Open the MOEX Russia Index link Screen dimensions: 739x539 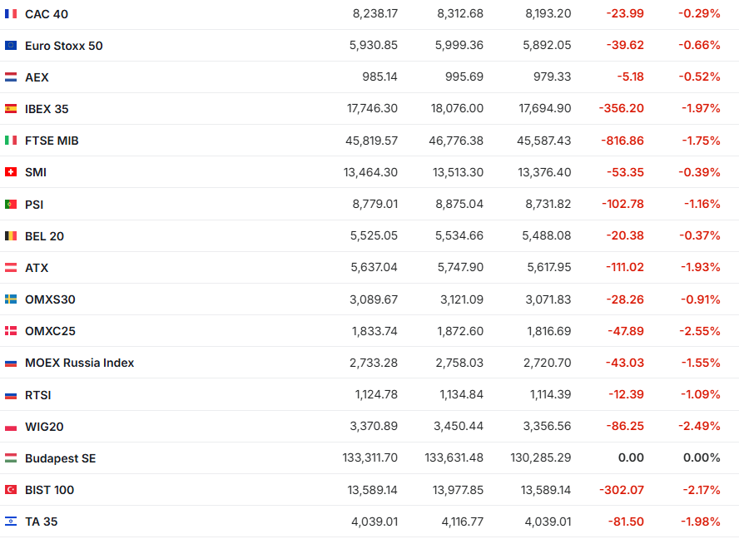click(79, 363)
